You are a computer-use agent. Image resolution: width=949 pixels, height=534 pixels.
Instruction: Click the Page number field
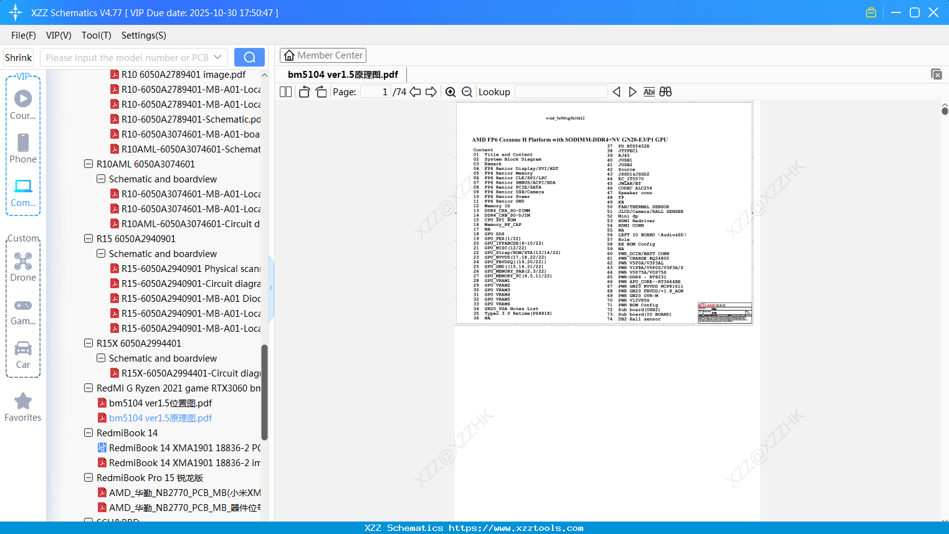point(376,91)
